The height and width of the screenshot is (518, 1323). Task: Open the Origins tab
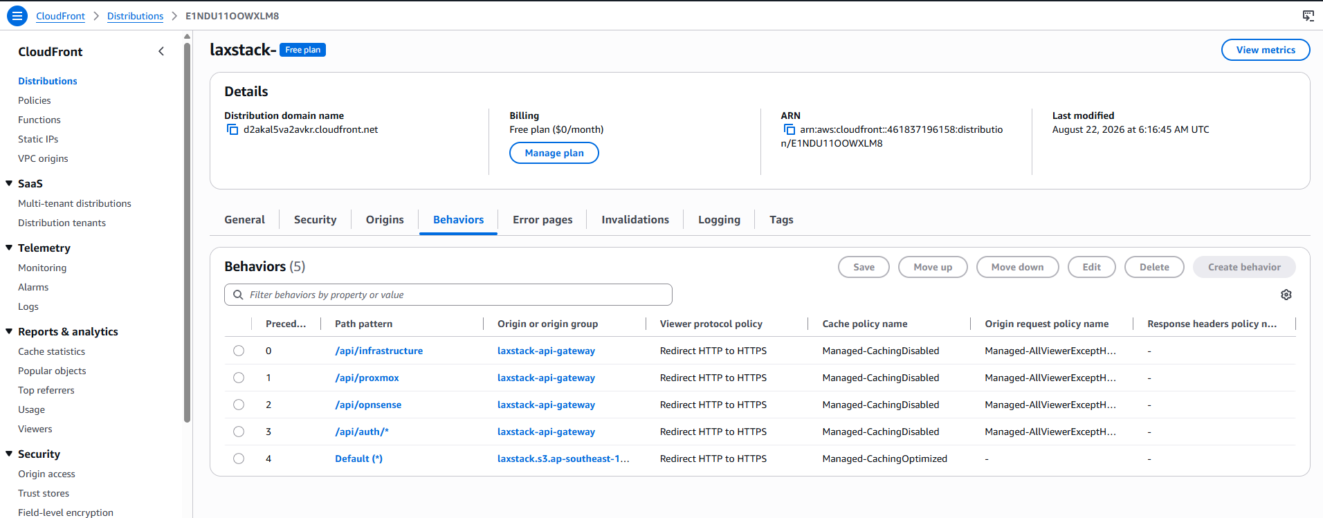(x=385, y=219)
